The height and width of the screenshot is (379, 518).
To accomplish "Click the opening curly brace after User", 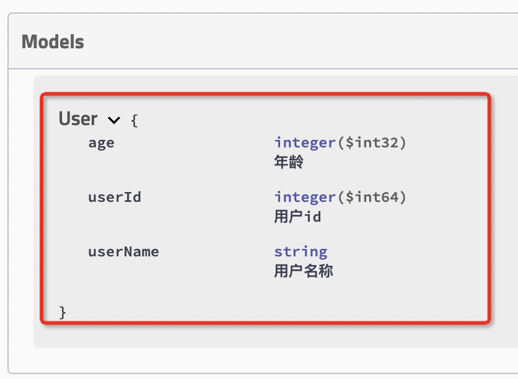I will (x=134, y=120).
